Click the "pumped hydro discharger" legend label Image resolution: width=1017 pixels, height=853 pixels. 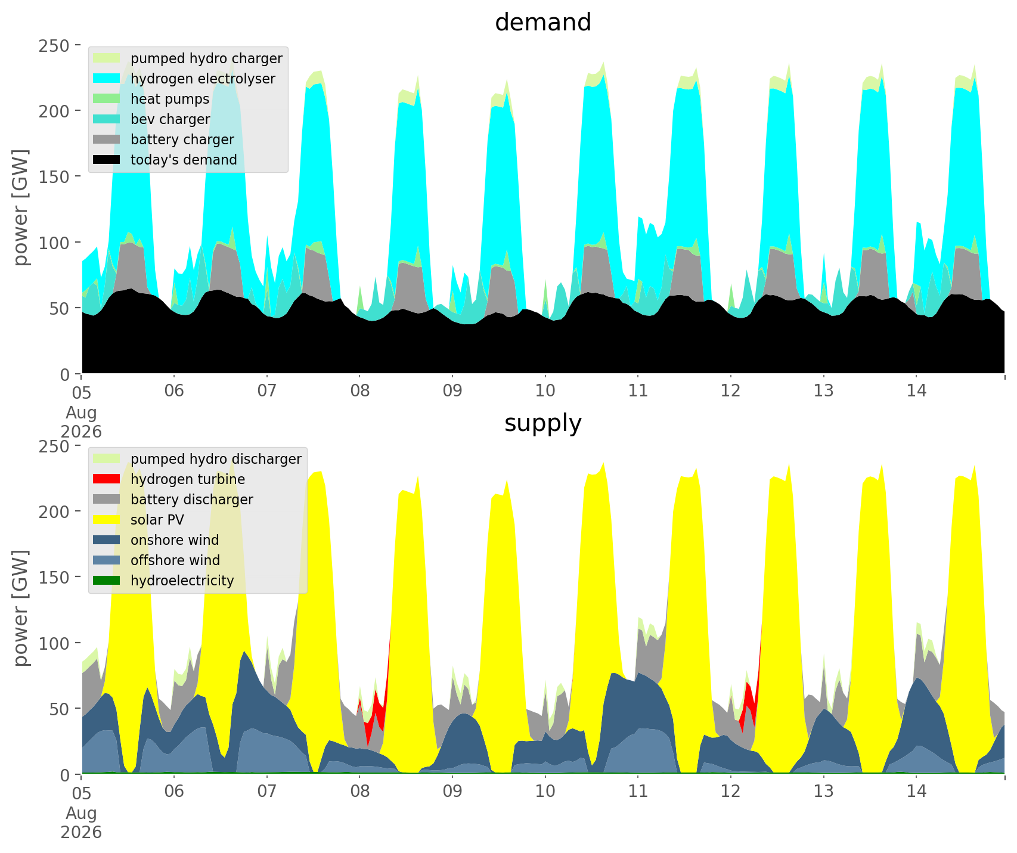coord(216,459)
